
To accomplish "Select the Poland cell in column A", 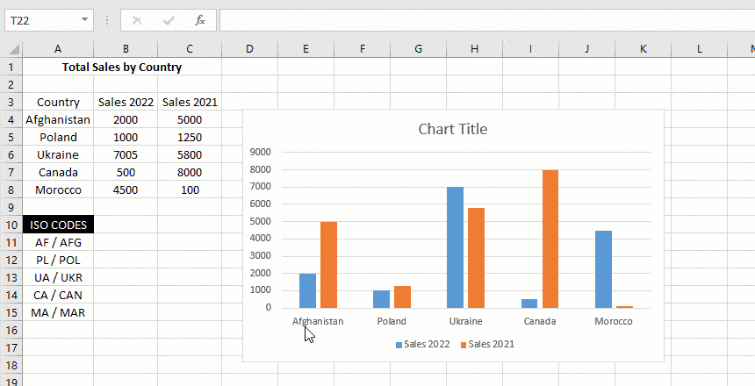I will tap(58, 137).
